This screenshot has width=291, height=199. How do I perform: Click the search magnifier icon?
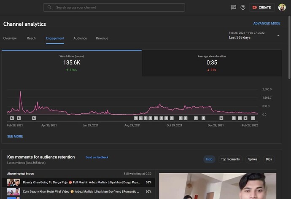coord(50,8)
